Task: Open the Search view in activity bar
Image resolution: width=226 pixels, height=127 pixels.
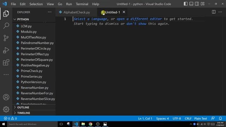Action: 6,26
